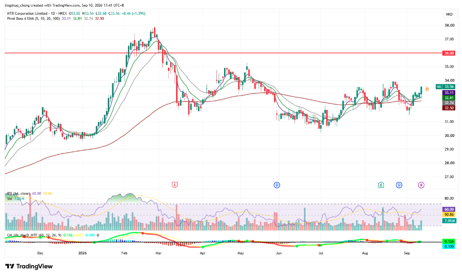
Task: Select the MTR Corporation Limited symbol title
Action: [27, 13]
